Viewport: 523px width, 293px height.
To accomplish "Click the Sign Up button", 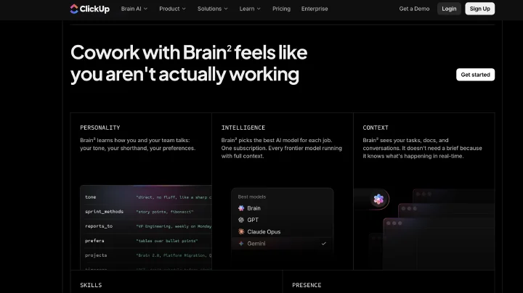I will (479, 9).
